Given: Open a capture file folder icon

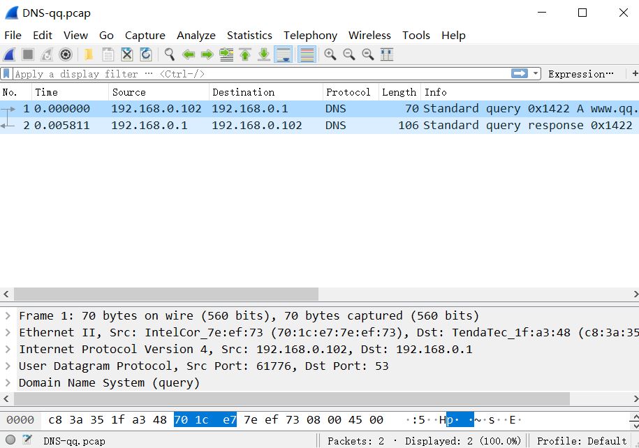Looking at the screenshot, I should (89, 54).
